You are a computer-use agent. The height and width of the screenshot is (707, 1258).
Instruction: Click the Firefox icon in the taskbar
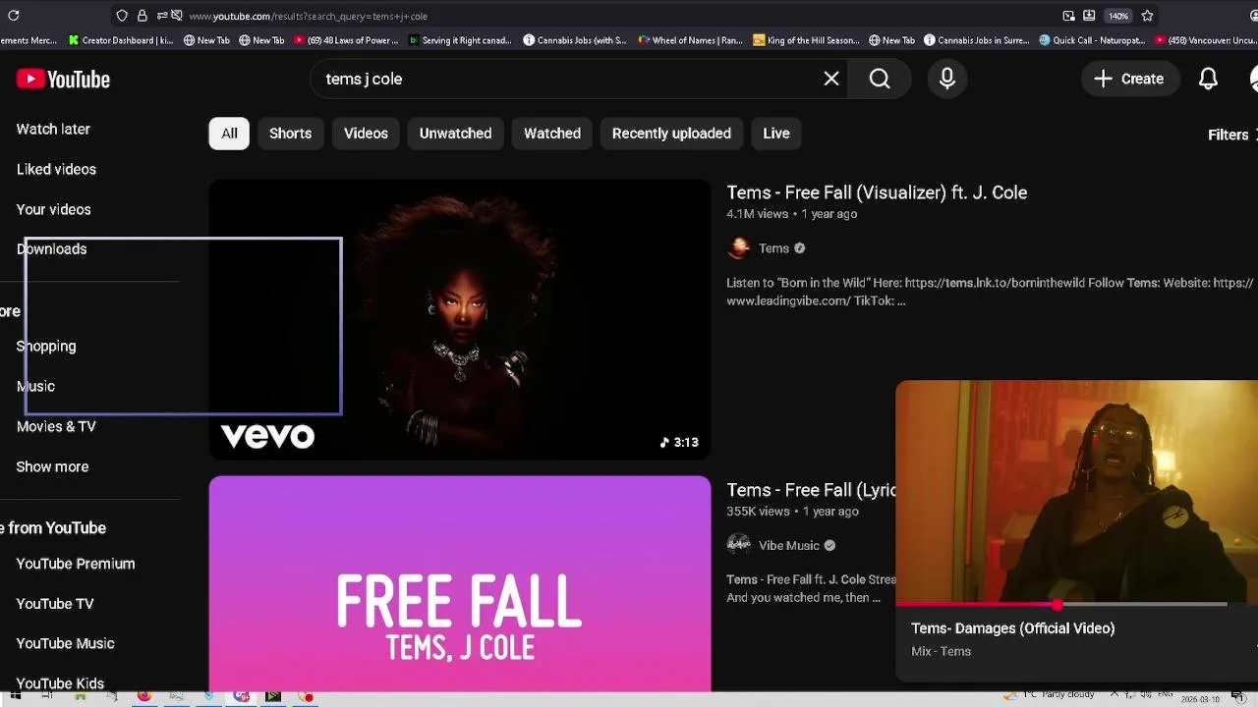click(143, 697)
